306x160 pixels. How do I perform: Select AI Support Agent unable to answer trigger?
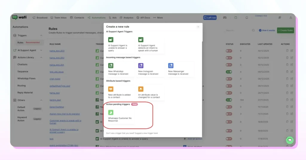coord(120,45)
